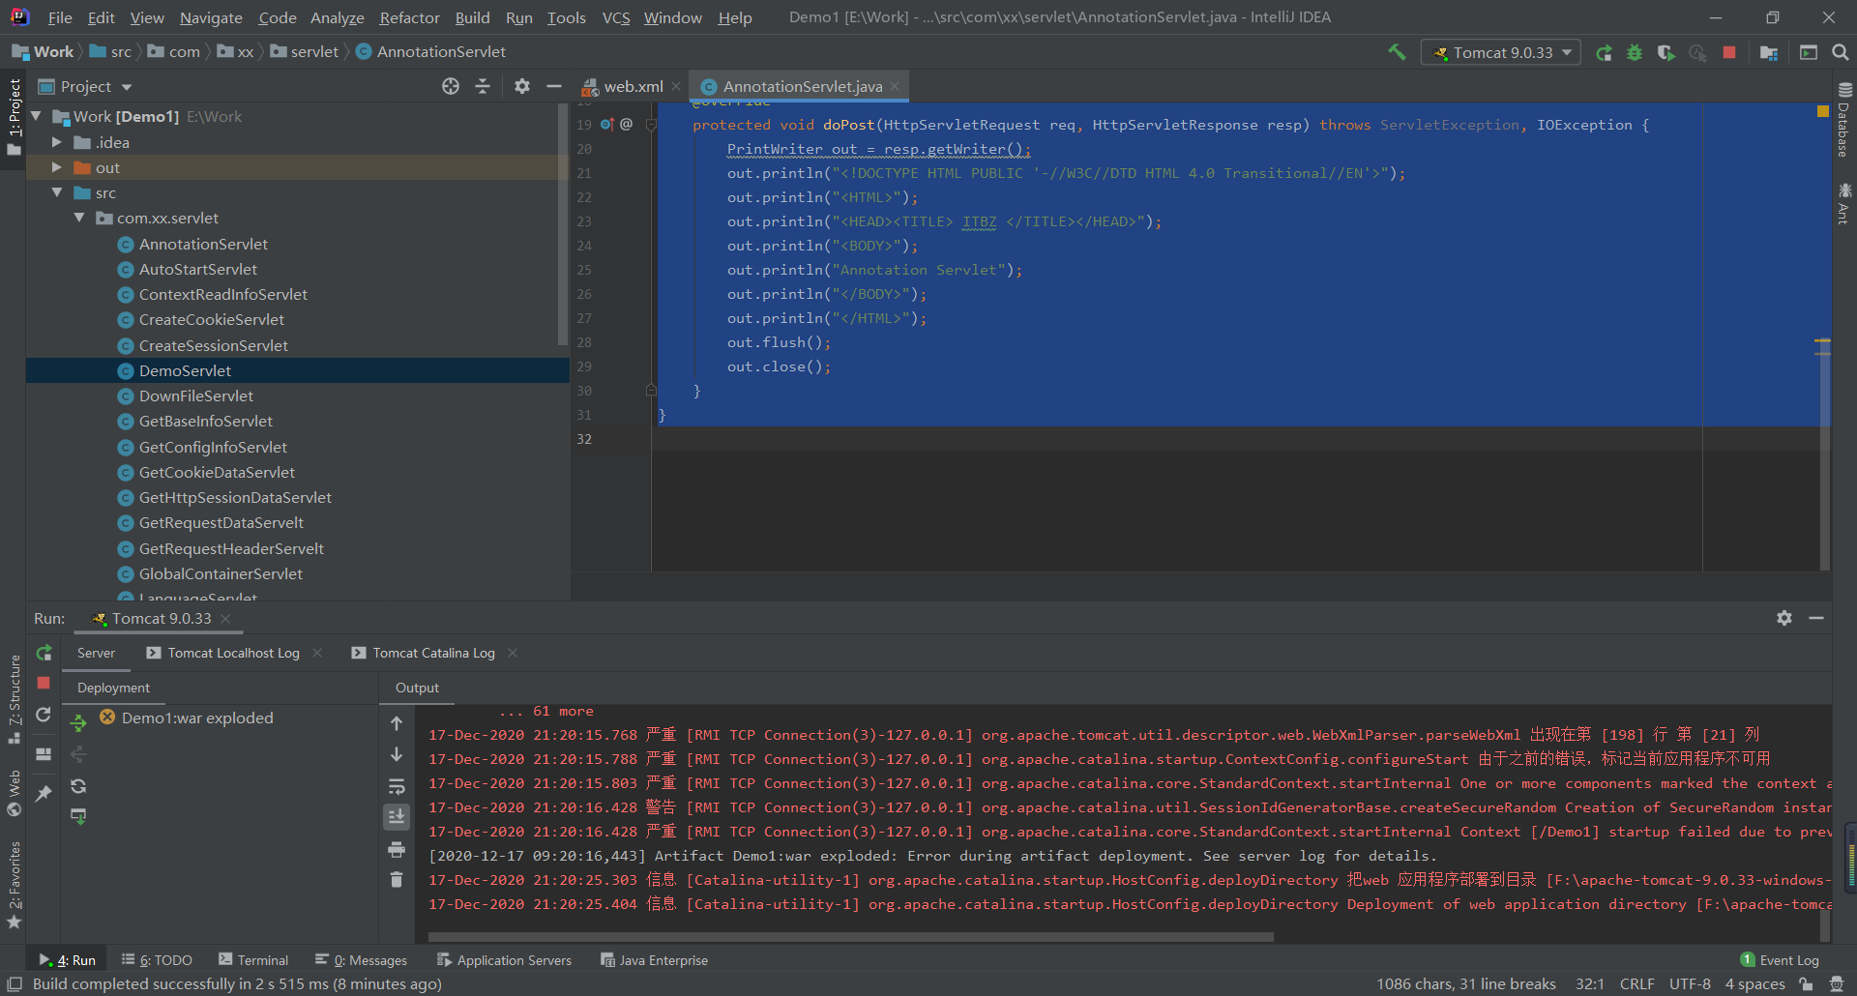Open Project panel settings gear

pyautogui.click(x=522, y=86)
